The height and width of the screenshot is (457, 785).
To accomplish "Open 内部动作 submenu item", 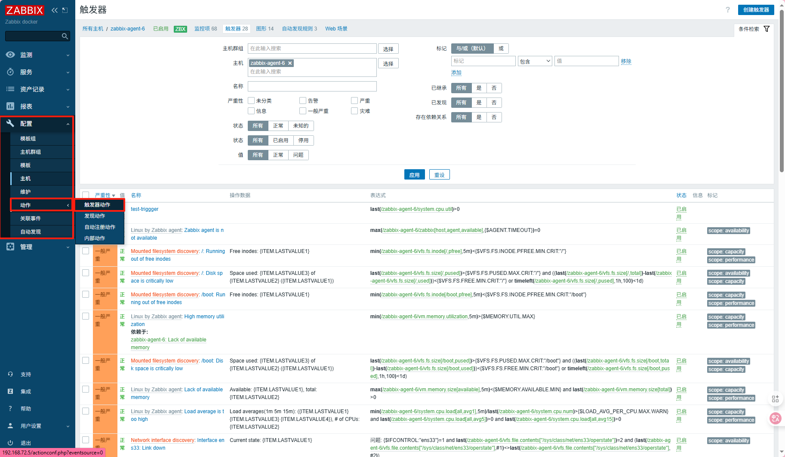I will 95,238.
